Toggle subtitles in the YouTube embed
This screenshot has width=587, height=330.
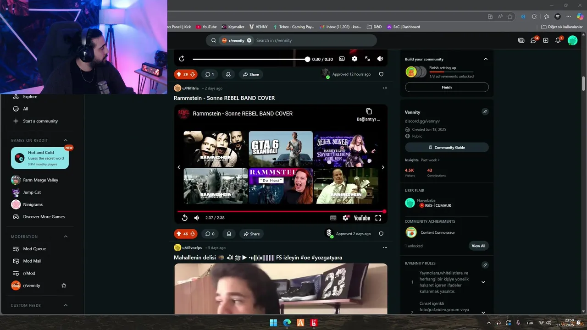click(x=333, y=218)
